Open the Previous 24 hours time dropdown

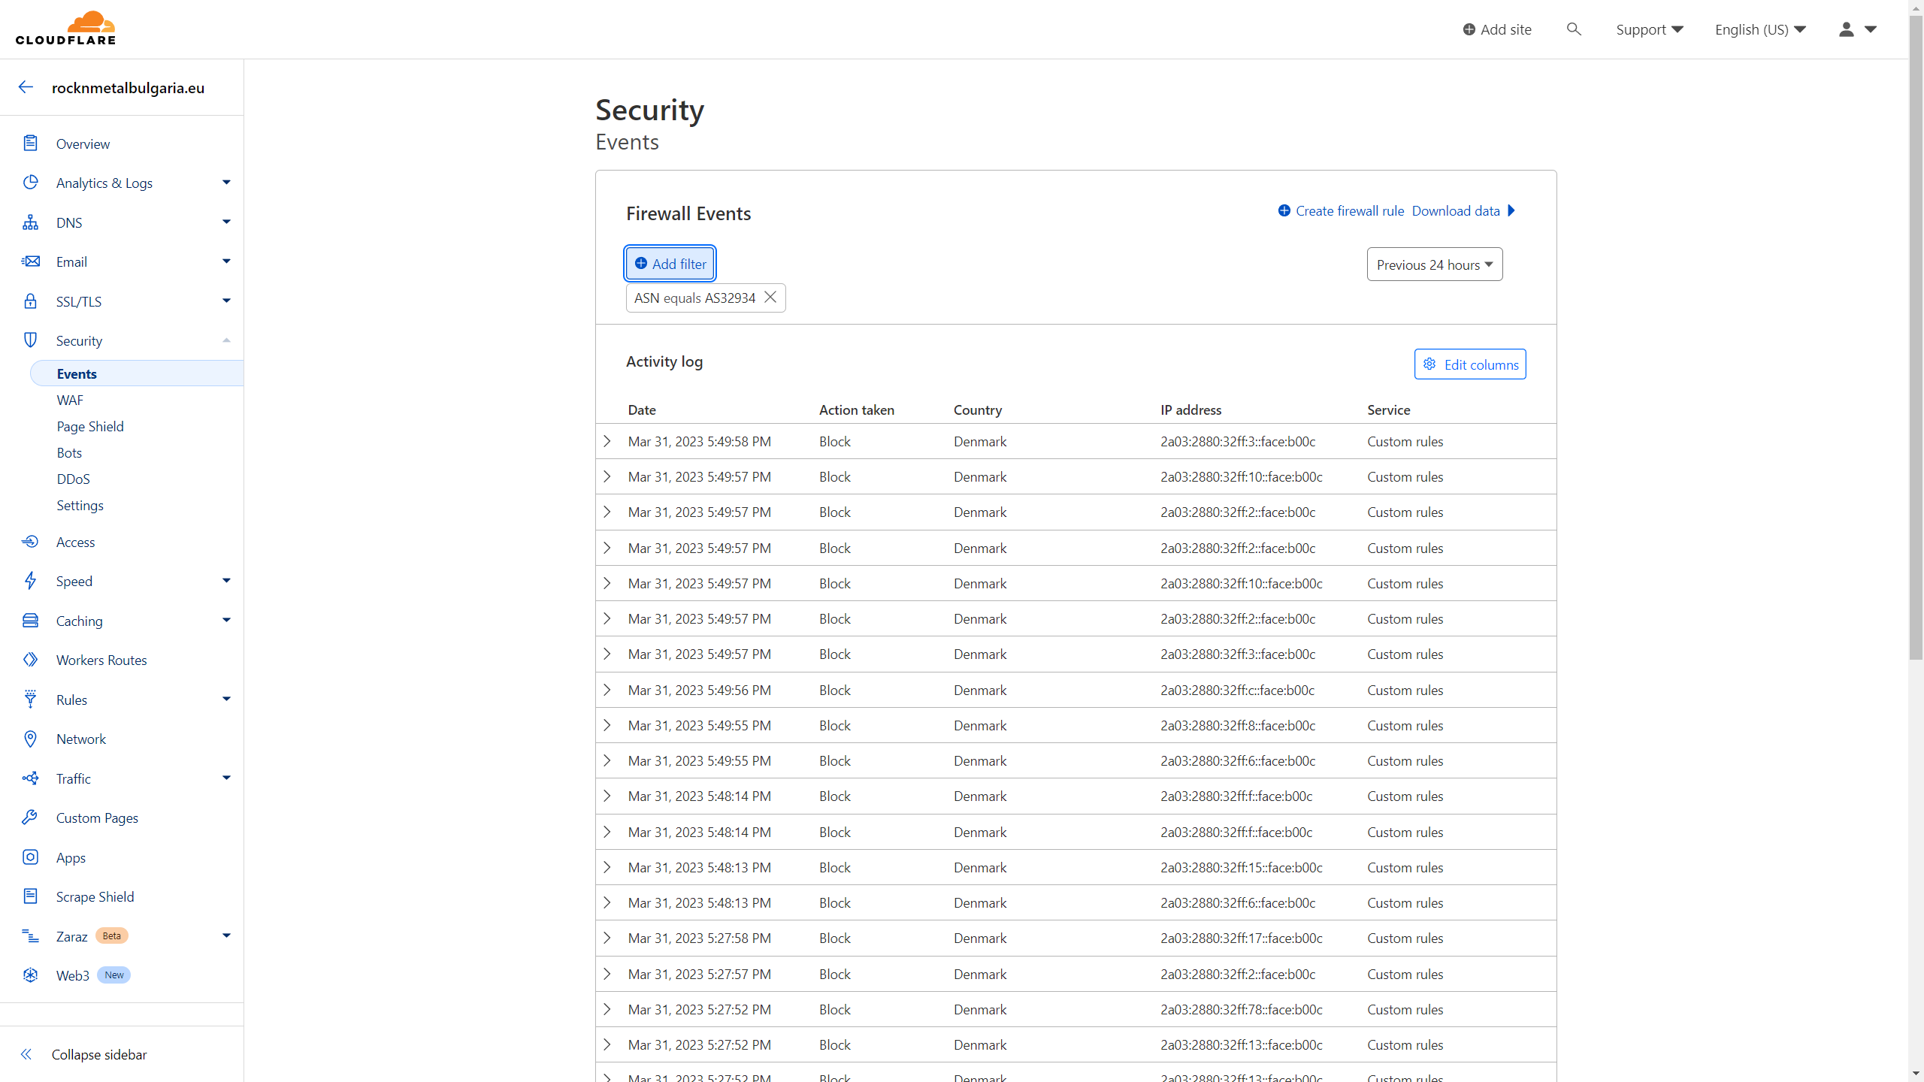pyautogui.click(x=1434, y=264)
